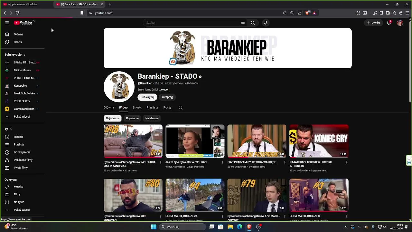Screen dimensions: 412x232
Task: Open File Explorer from taskbar
Action: (230, 227)
